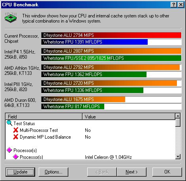Click the window description text at the top

click(x=96, y=18)
